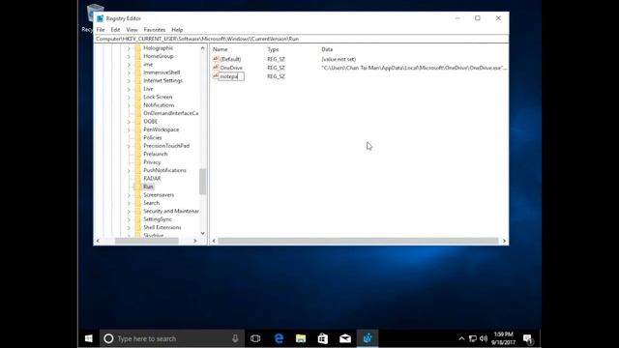Screen dimensions: 619x348
Task: Open the File menu
Action: point(101,30)
